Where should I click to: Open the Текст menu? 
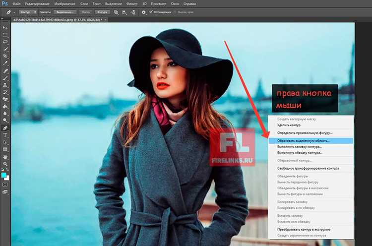97,4
